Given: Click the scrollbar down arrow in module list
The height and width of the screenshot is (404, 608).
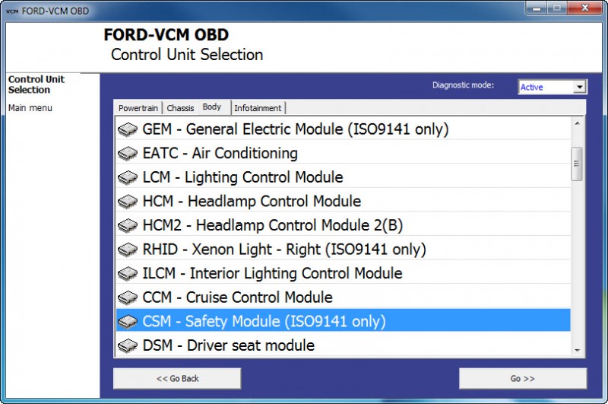Looking at the screenshot, I should 578,350.
